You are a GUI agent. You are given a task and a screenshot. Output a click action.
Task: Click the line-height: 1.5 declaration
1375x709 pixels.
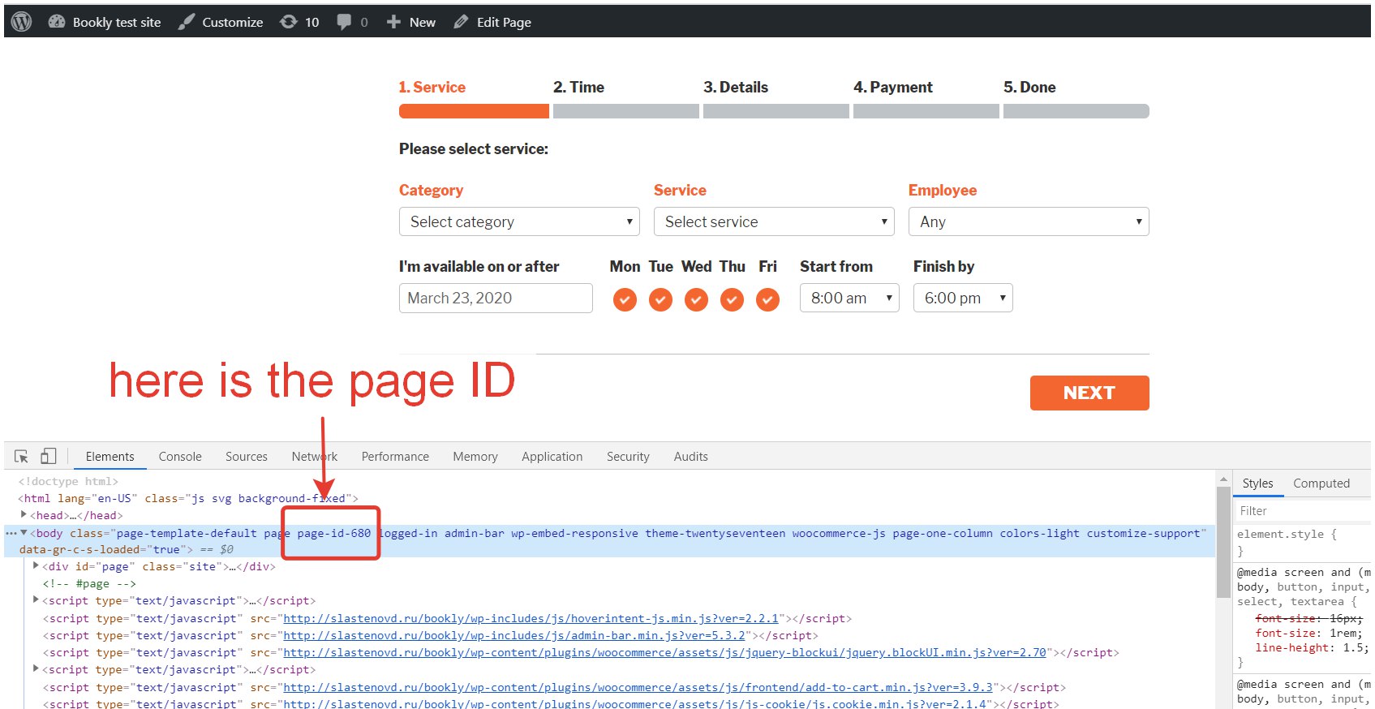(1310, 647)
